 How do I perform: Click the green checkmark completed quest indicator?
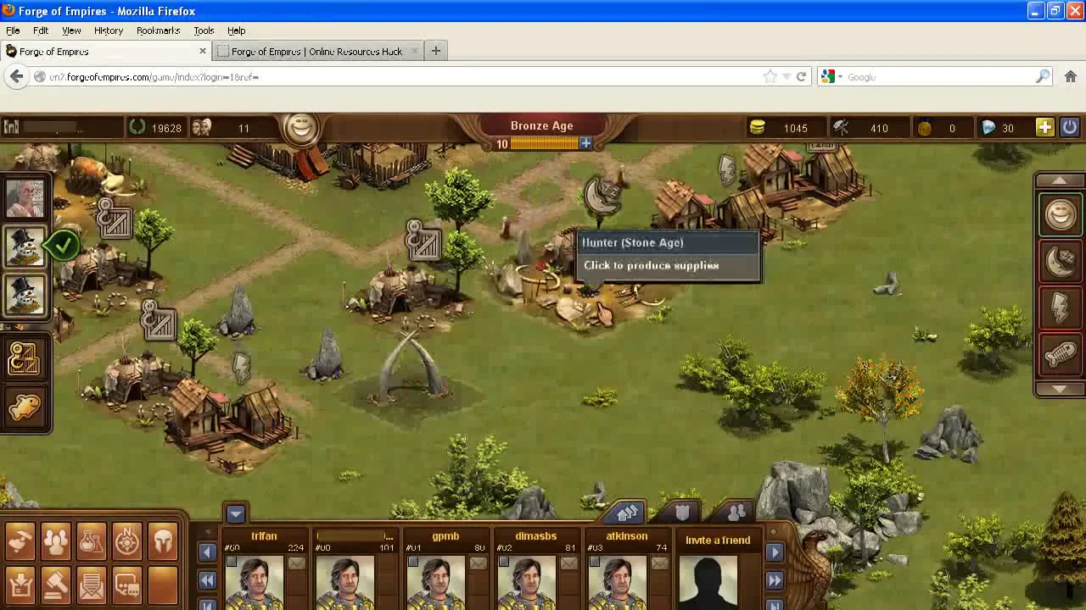[62, 246]
